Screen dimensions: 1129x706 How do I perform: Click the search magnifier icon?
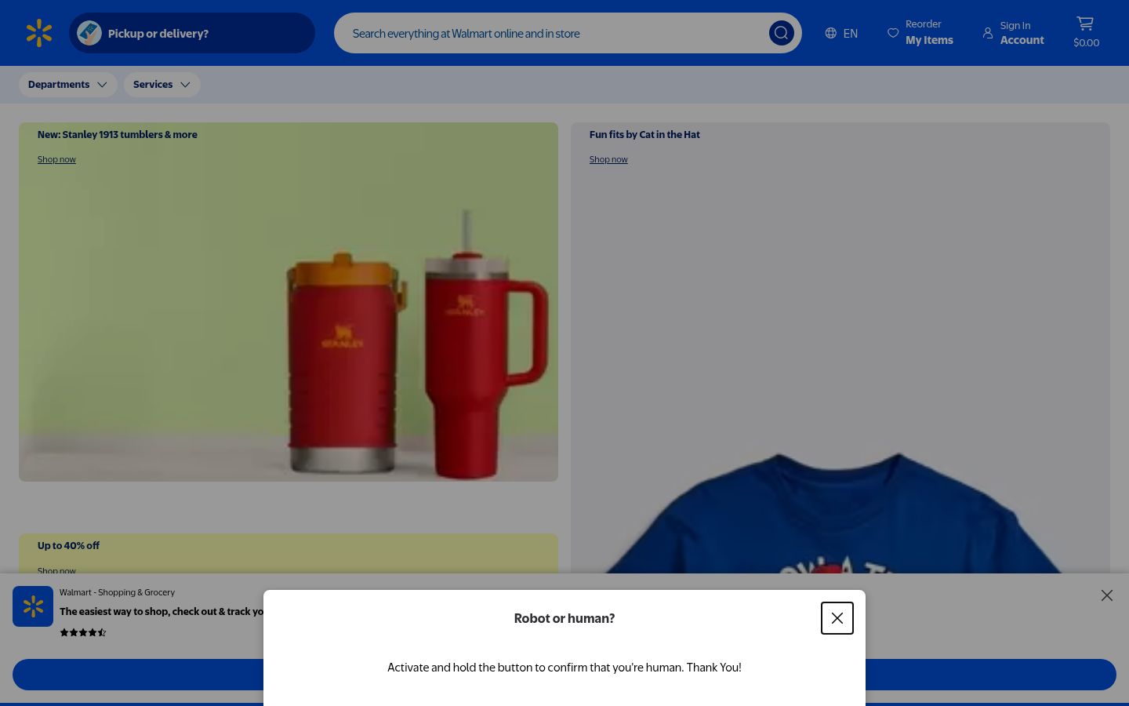point(781,33)
